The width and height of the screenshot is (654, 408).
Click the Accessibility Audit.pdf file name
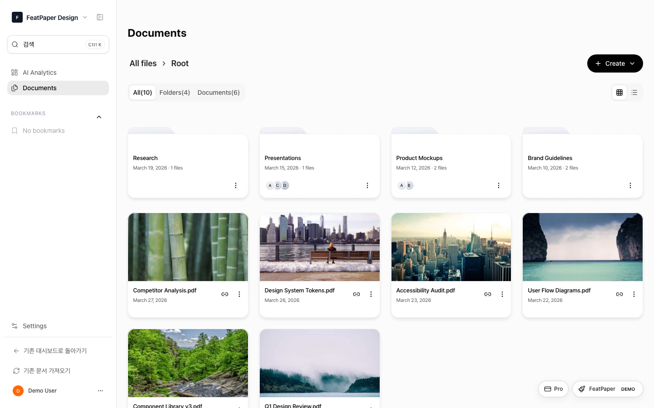[x=426, y=291]
